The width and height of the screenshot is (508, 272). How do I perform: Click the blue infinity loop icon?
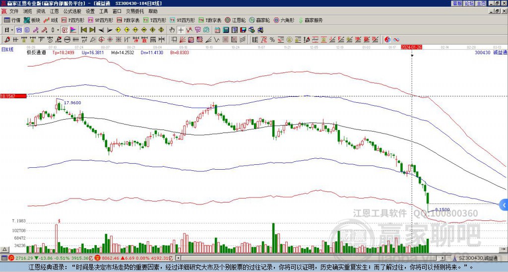396,40
